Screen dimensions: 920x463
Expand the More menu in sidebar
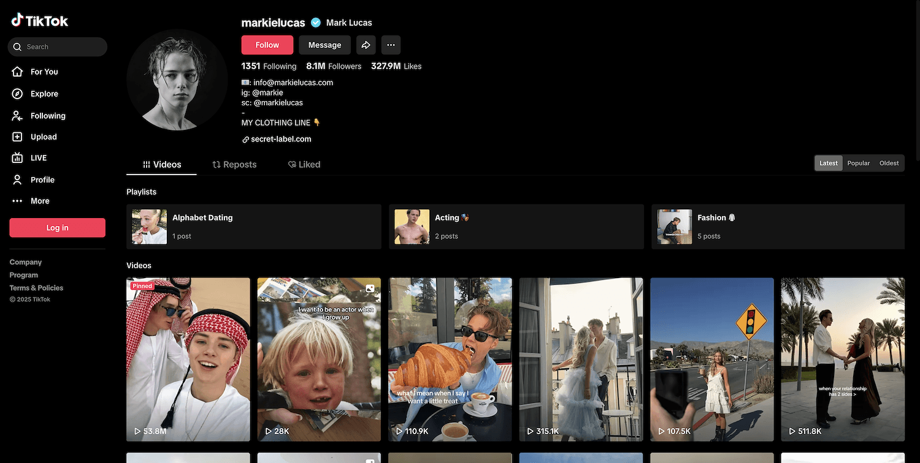coord(39,201)
